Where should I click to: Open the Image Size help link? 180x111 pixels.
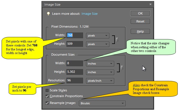[90, 14]
